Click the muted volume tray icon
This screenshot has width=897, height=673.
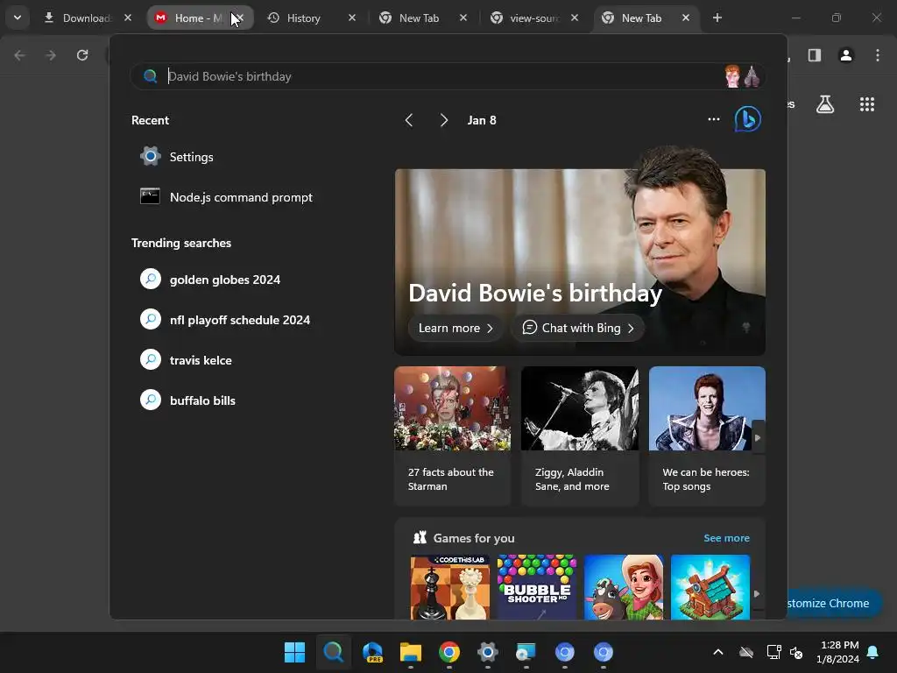click(796, 652)
